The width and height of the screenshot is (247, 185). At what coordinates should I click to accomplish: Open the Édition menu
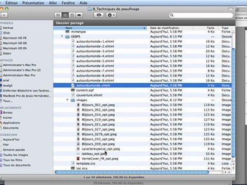point(11,3)
